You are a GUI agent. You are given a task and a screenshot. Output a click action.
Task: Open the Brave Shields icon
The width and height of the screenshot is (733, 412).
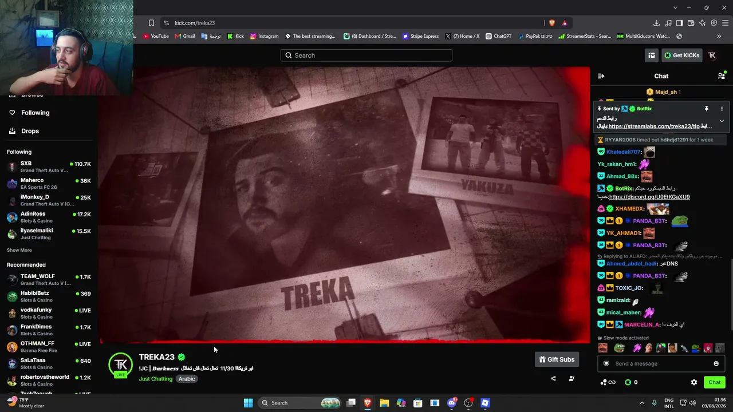(x=552, y=23)
